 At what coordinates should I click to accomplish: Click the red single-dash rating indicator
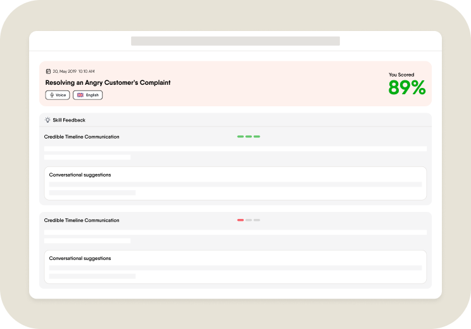241,220
